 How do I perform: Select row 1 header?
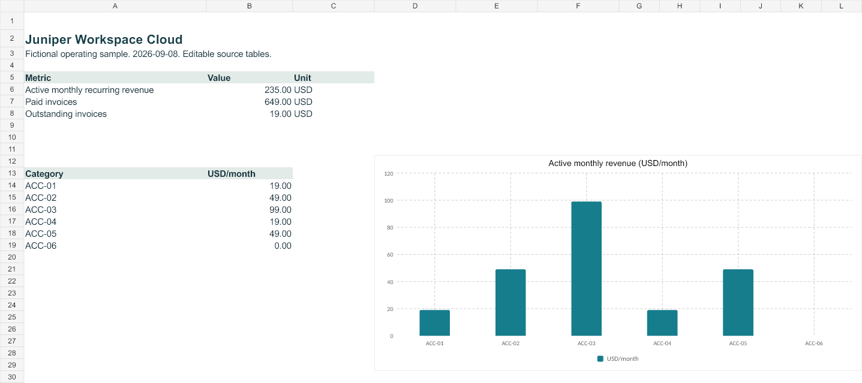(x=12, y=21)
